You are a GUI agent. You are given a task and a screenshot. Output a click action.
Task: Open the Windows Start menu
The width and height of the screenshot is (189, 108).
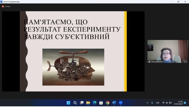[x=68, y=103]
